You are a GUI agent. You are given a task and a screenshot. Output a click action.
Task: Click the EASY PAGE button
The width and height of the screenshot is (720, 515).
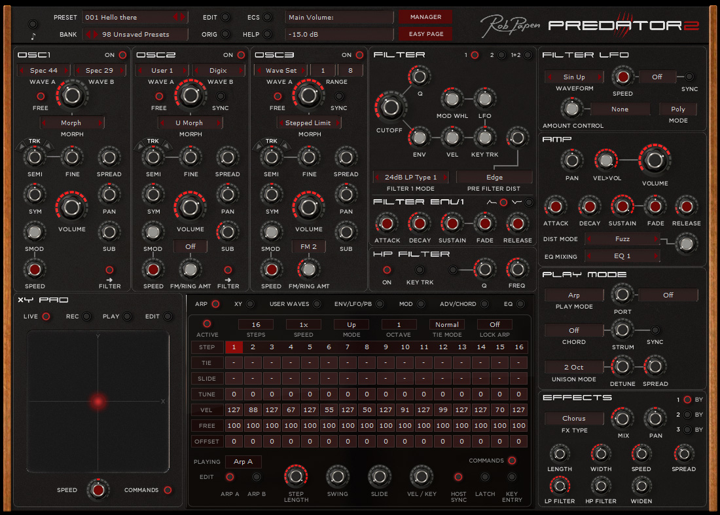tap(425, 33)
